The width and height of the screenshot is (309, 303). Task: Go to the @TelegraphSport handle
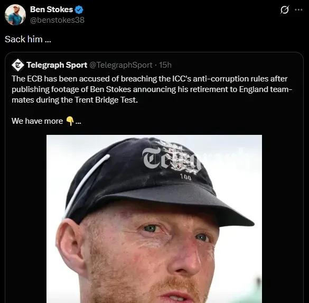(121, 65)
